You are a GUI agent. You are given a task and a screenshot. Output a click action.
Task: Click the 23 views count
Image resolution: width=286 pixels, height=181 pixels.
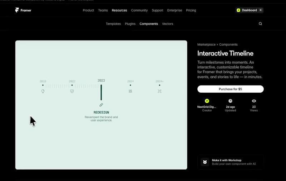(x=254, y=107)
